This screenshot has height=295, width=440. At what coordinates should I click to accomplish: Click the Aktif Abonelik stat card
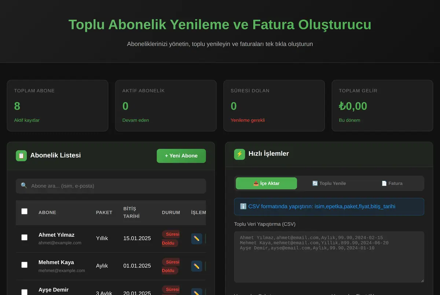point(166,106)
